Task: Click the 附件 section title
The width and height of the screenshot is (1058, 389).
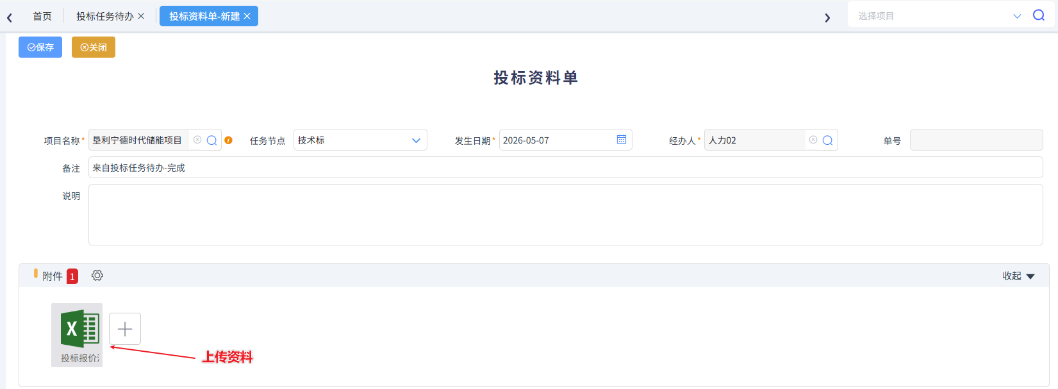Action: pos(53,276)
